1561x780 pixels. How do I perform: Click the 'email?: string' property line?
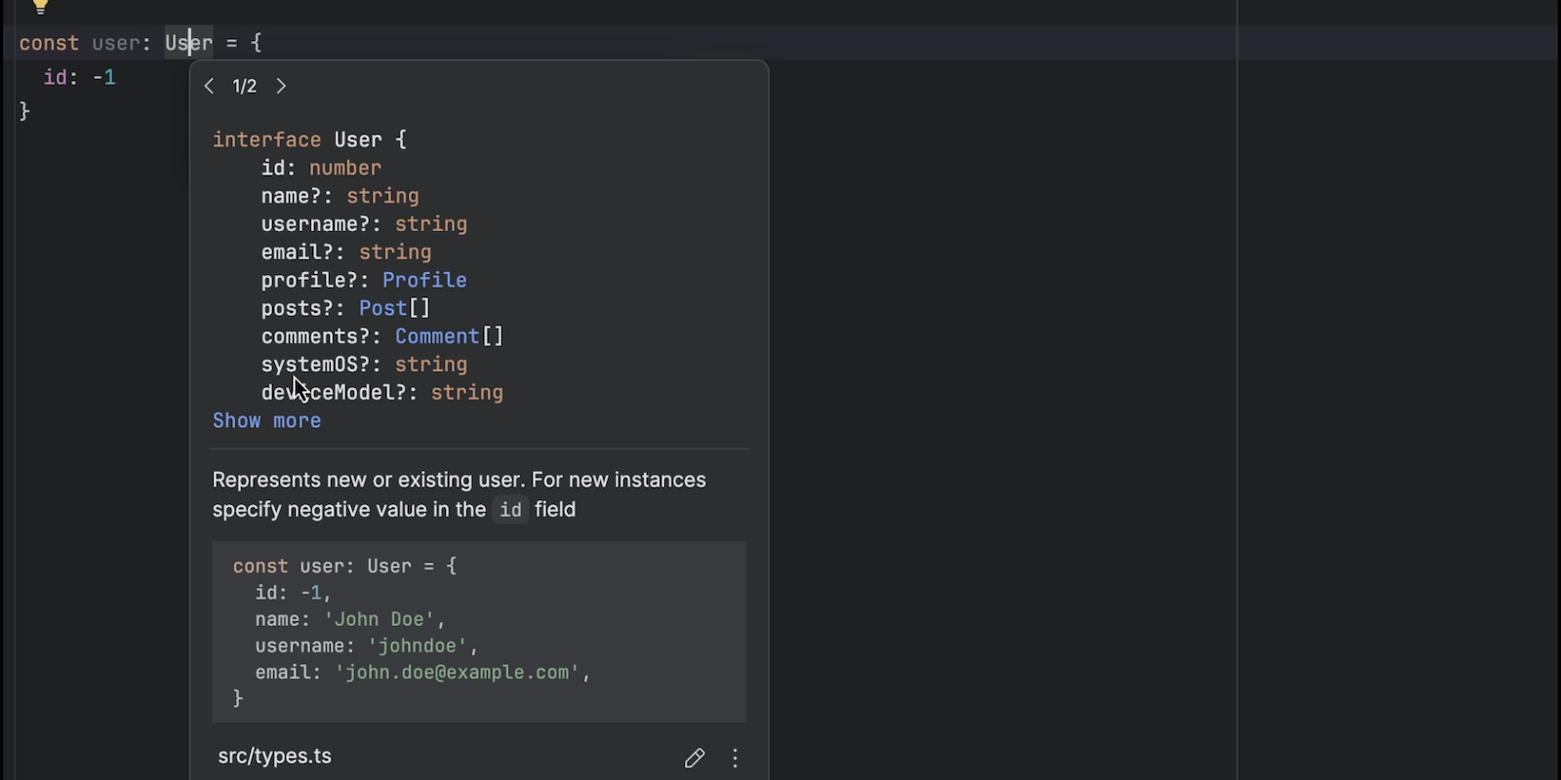[346, 252]
